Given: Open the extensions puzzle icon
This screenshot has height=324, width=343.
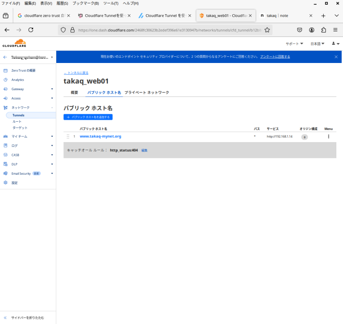Looking at the screenshot, I should pyautogui.click(x=324, y=30).
